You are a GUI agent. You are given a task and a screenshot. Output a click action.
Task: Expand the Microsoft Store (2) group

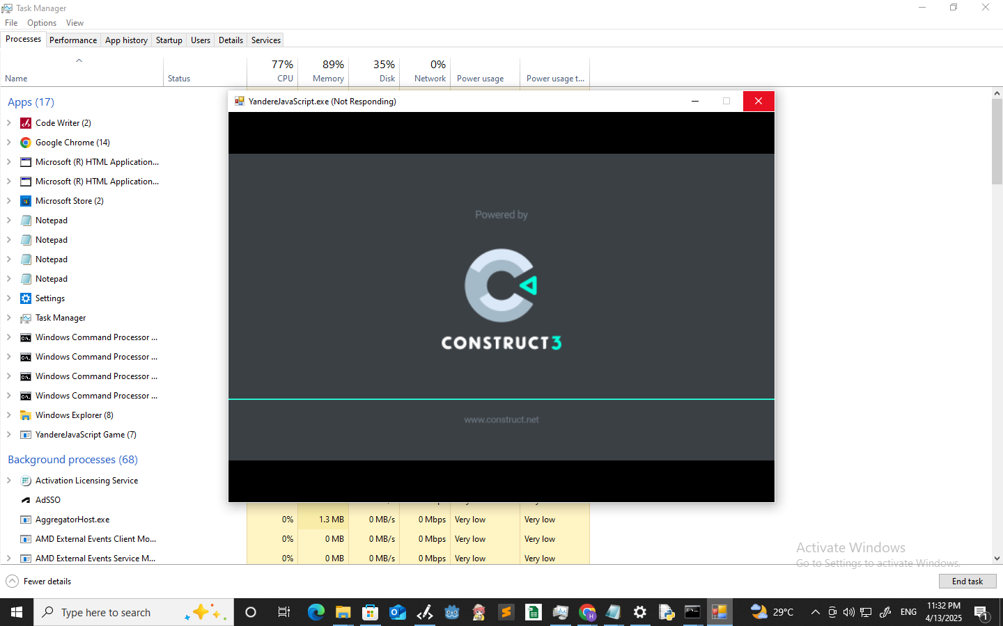[9, 201]
